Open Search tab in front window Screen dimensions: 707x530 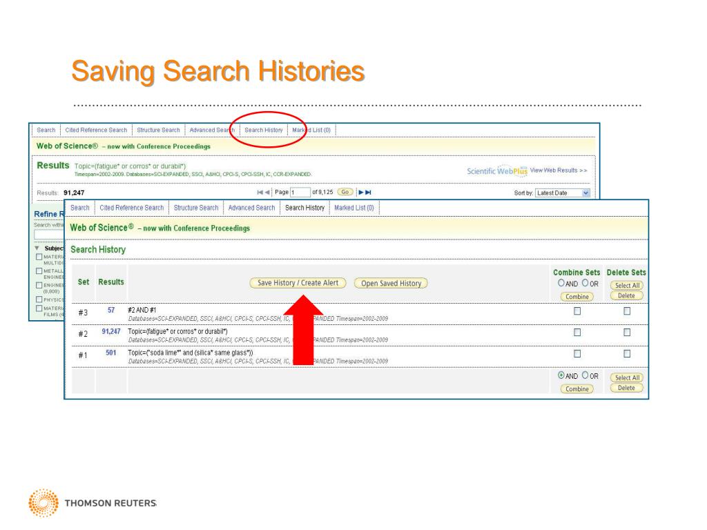click(80, 208)
